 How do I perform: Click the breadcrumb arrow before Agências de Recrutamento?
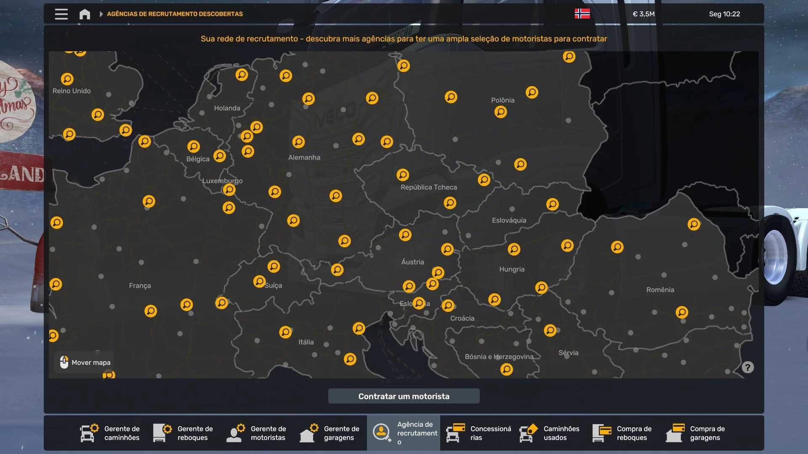[101, 14]
